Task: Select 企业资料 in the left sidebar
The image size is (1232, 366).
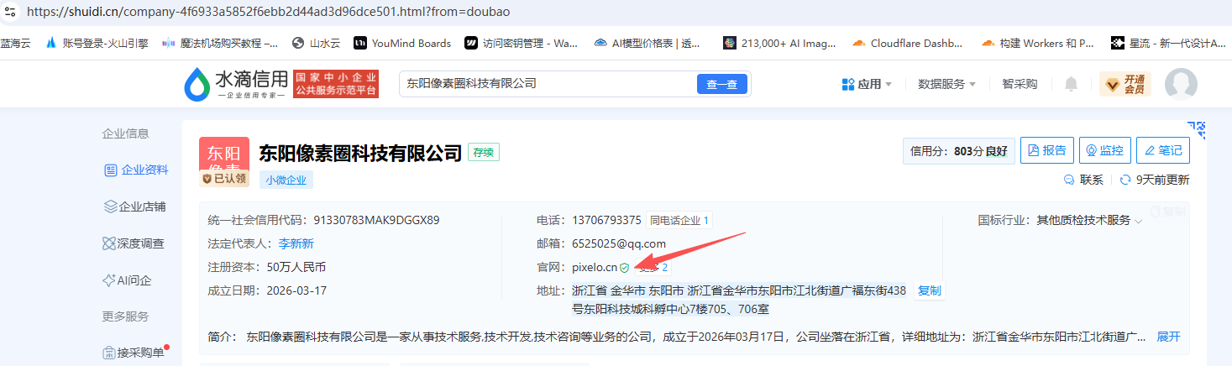Action: (136, 170)
